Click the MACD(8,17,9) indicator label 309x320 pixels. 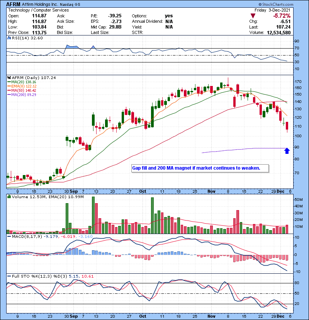tap(27, 237)
